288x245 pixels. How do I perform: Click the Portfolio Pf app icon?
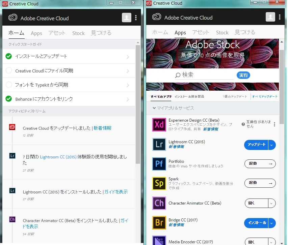159,164
